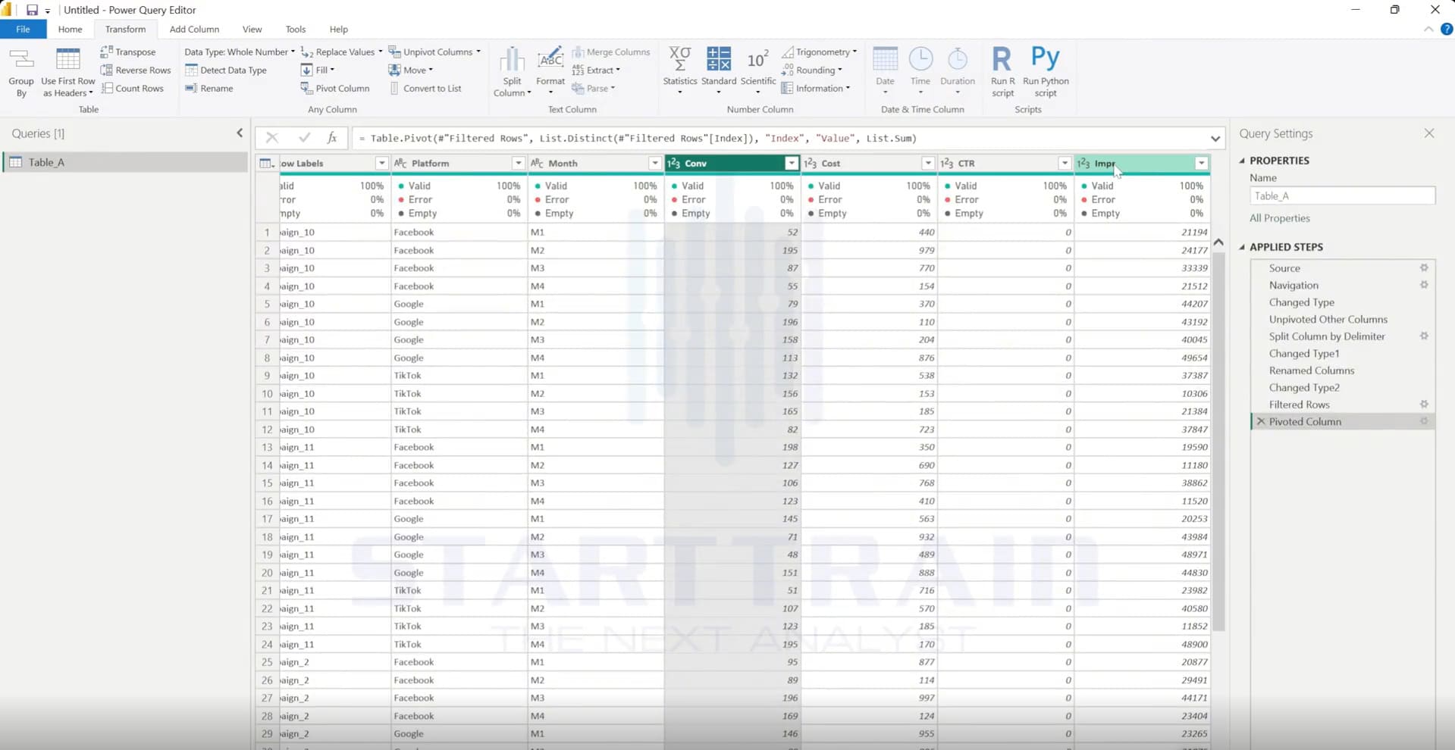Click Run R script
Image resolution: width=1455 pixels, height=750 pixels.
(1002, 72)
